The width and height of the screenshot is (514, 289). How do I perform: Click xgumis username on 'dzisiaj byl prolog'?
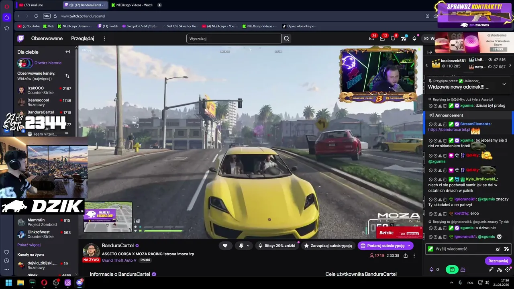(467, 106)
